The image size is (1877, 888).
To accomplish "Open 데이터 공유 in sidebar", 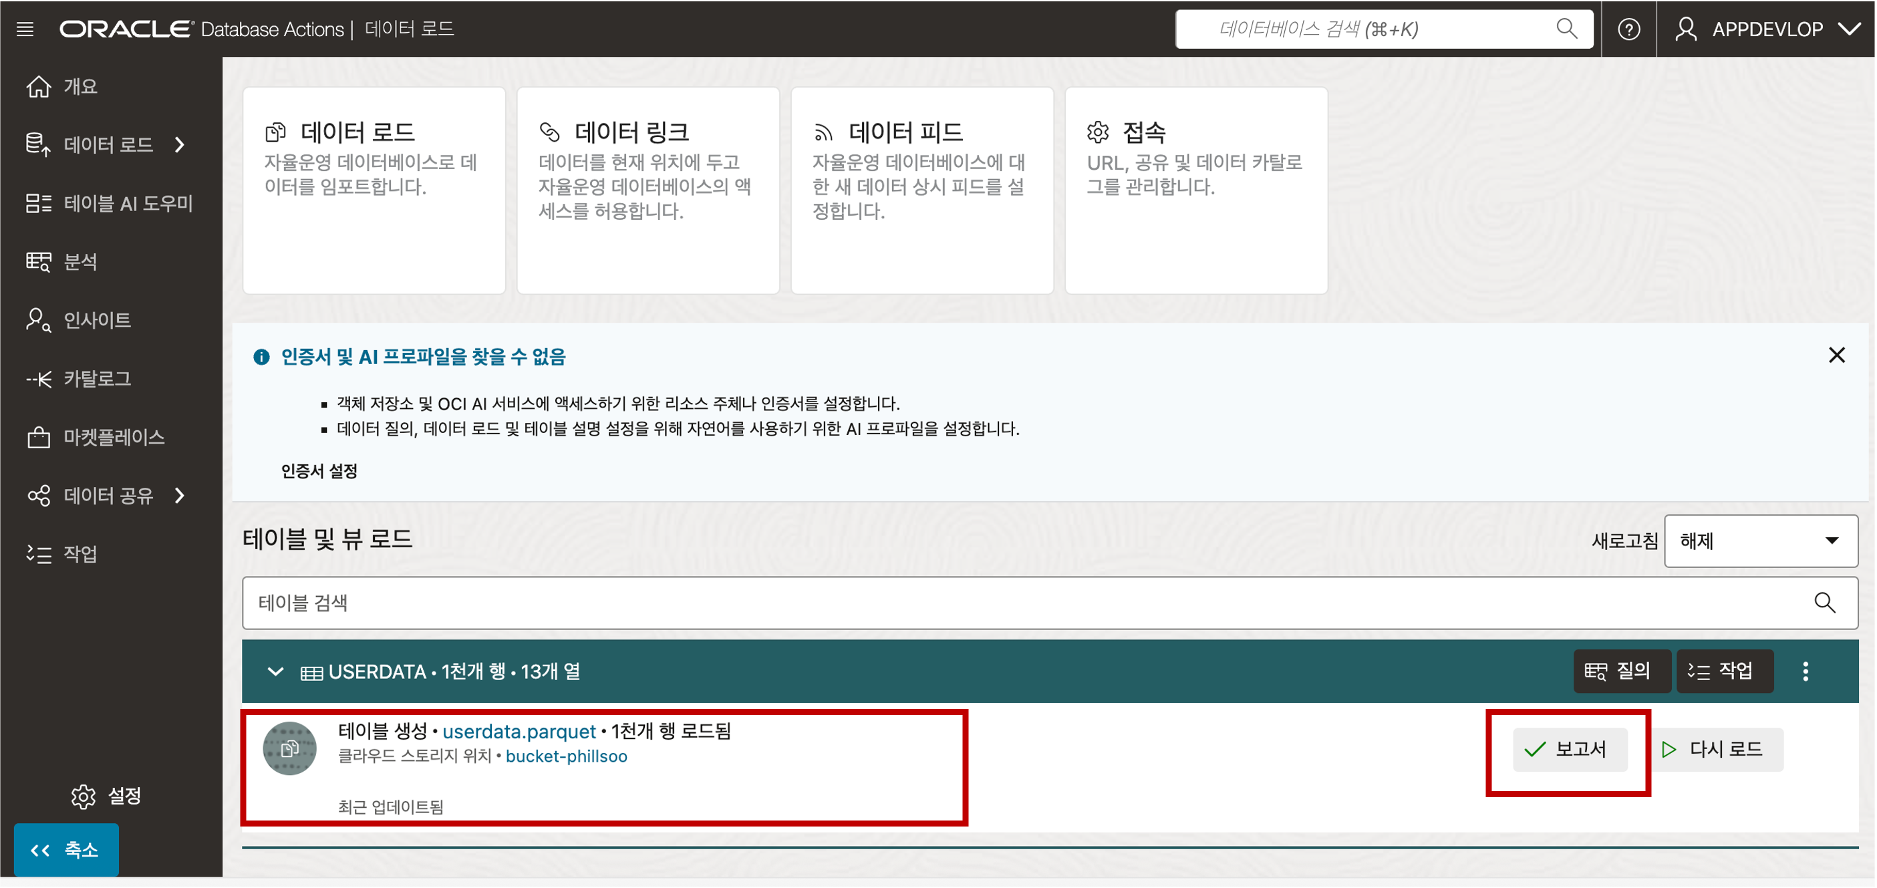I will click(x=108, y=496).
